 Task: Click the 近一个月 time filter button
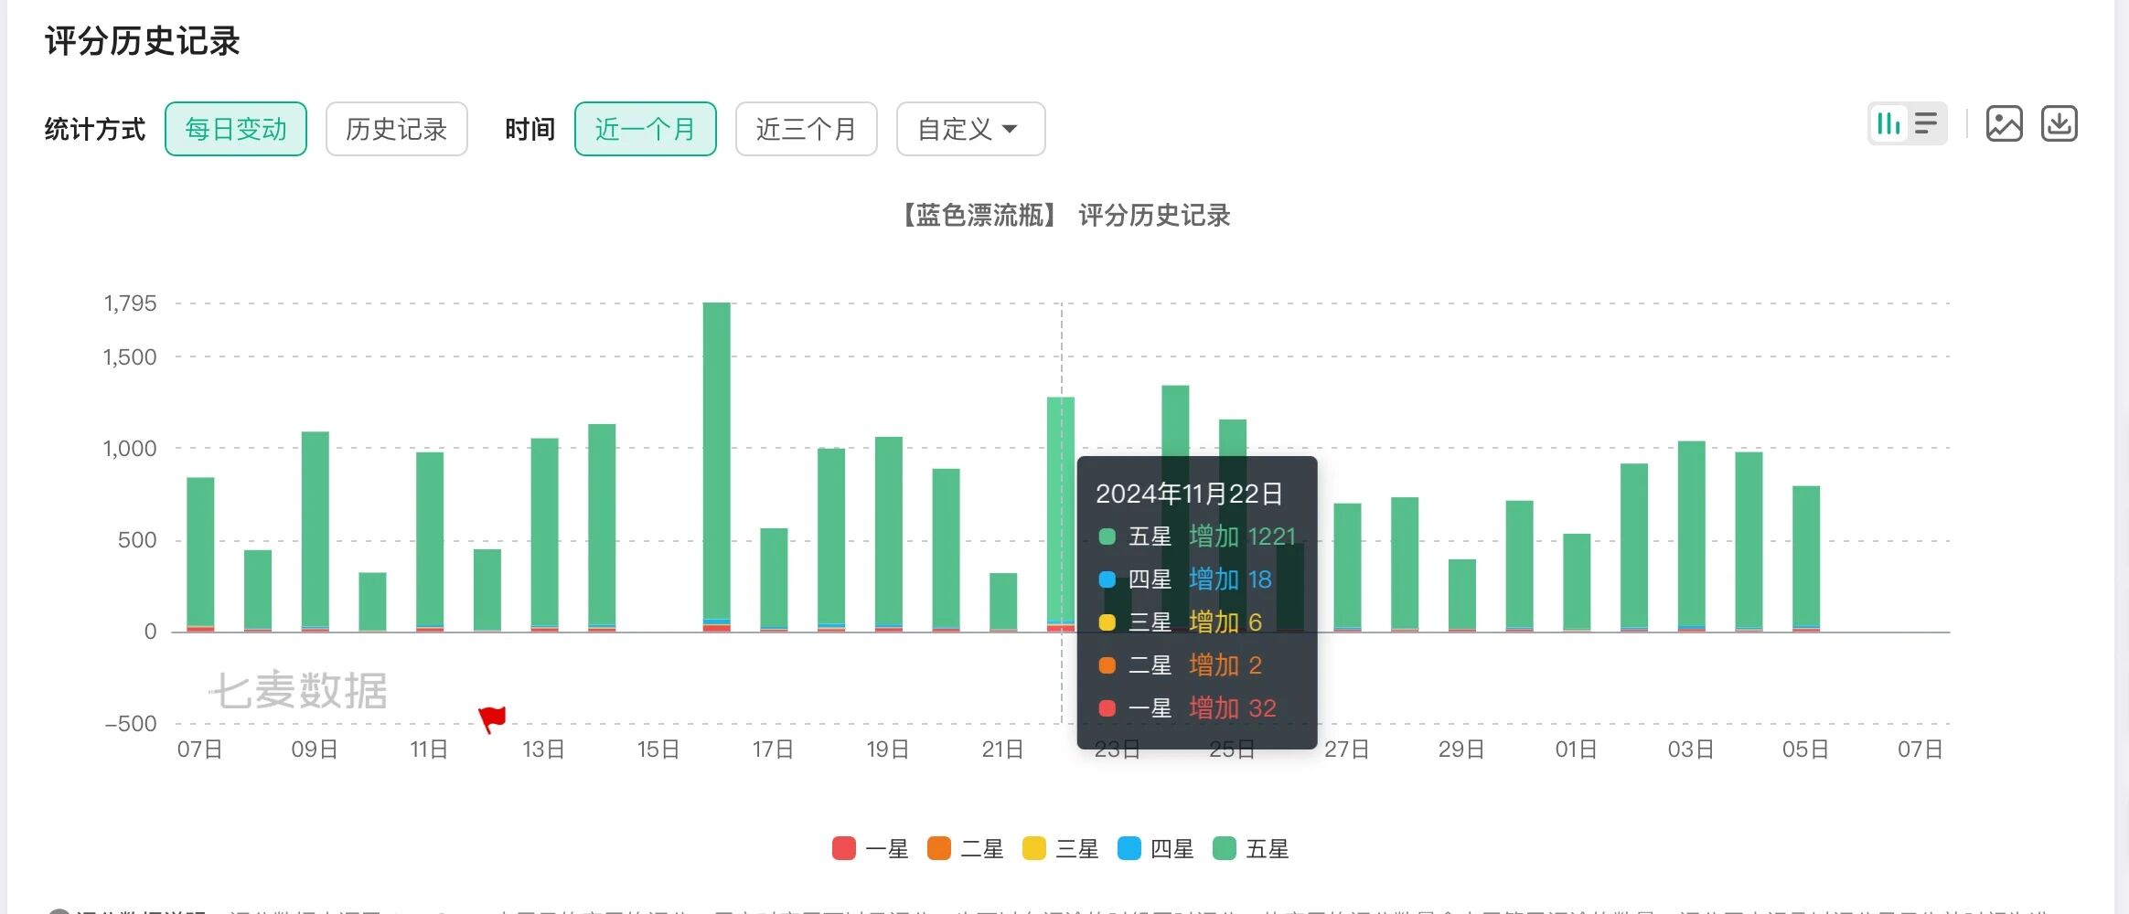(x=645, y=129)
